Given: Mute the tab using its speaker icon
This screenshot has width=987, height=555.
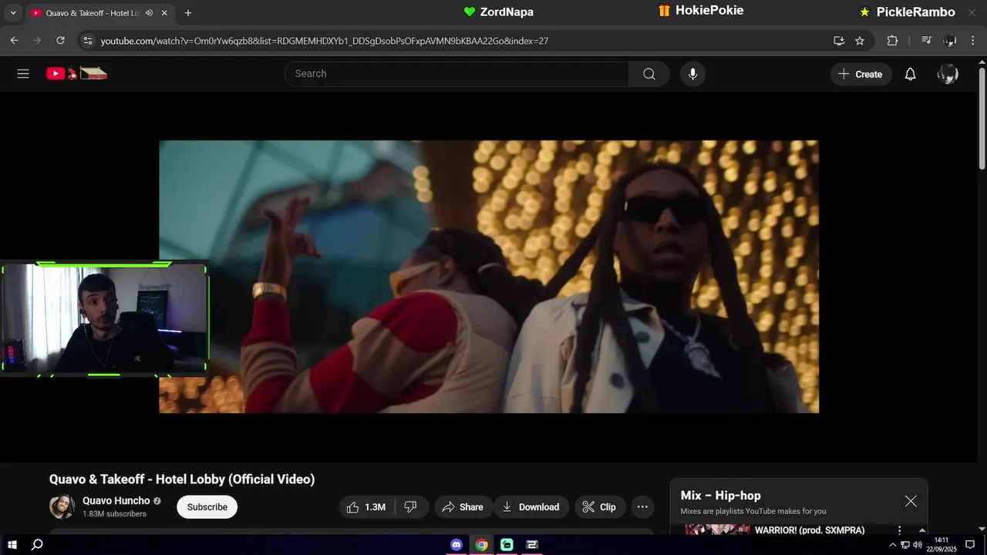Looking at the screenshot, I should pyautogui.click(x=149, y=13).
